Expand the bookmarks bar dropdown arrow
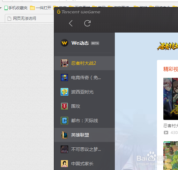Screen dimensions: 178x170 coord(1,8)
